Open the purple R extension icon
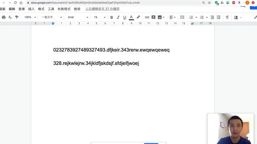 tap(239, 3)
